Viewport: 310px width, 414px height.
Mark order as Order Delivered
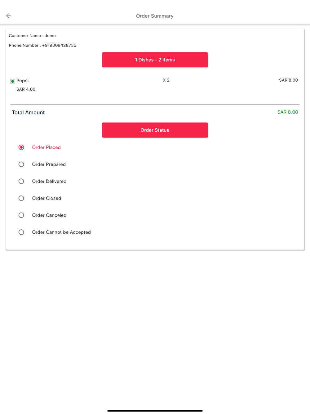click(21, 181)
